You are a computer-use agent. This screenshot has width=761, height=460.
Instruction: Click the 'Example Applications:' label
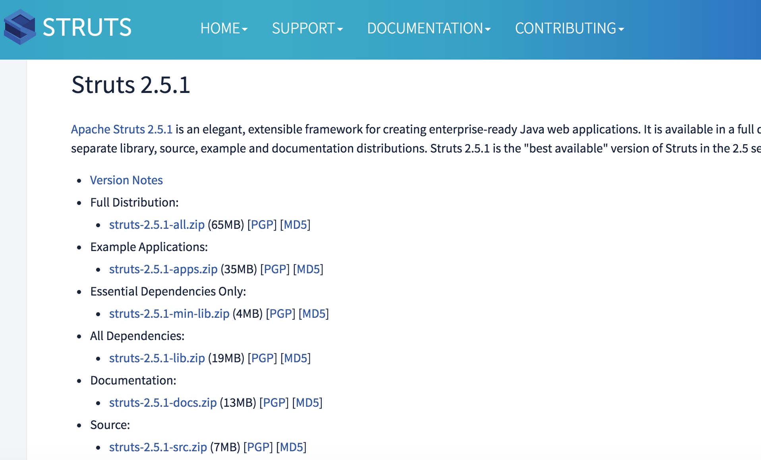tap(149, 247)
